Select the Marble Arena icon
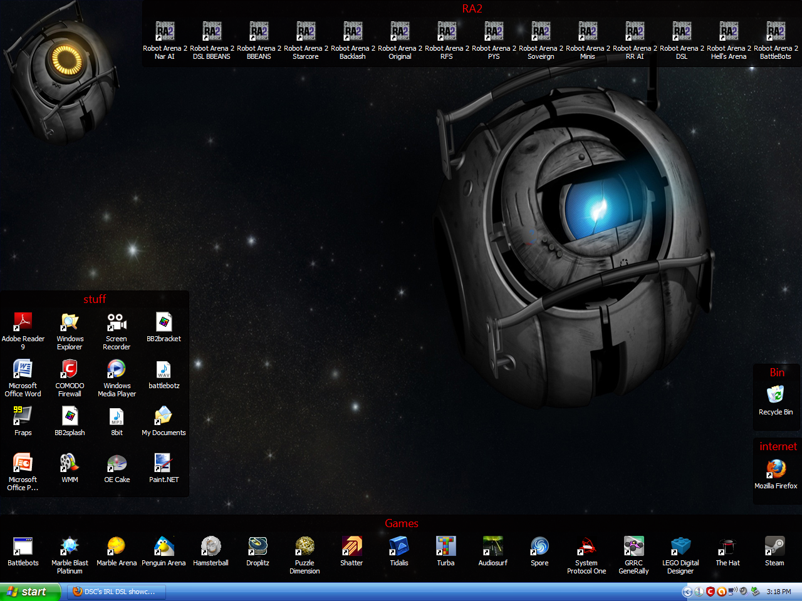Viewport: 802px width, 601px height. pyautogui.click(x=117, y=551)
